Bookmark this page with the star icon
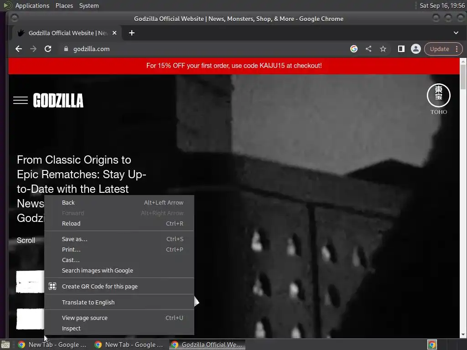 pos(383,49)
